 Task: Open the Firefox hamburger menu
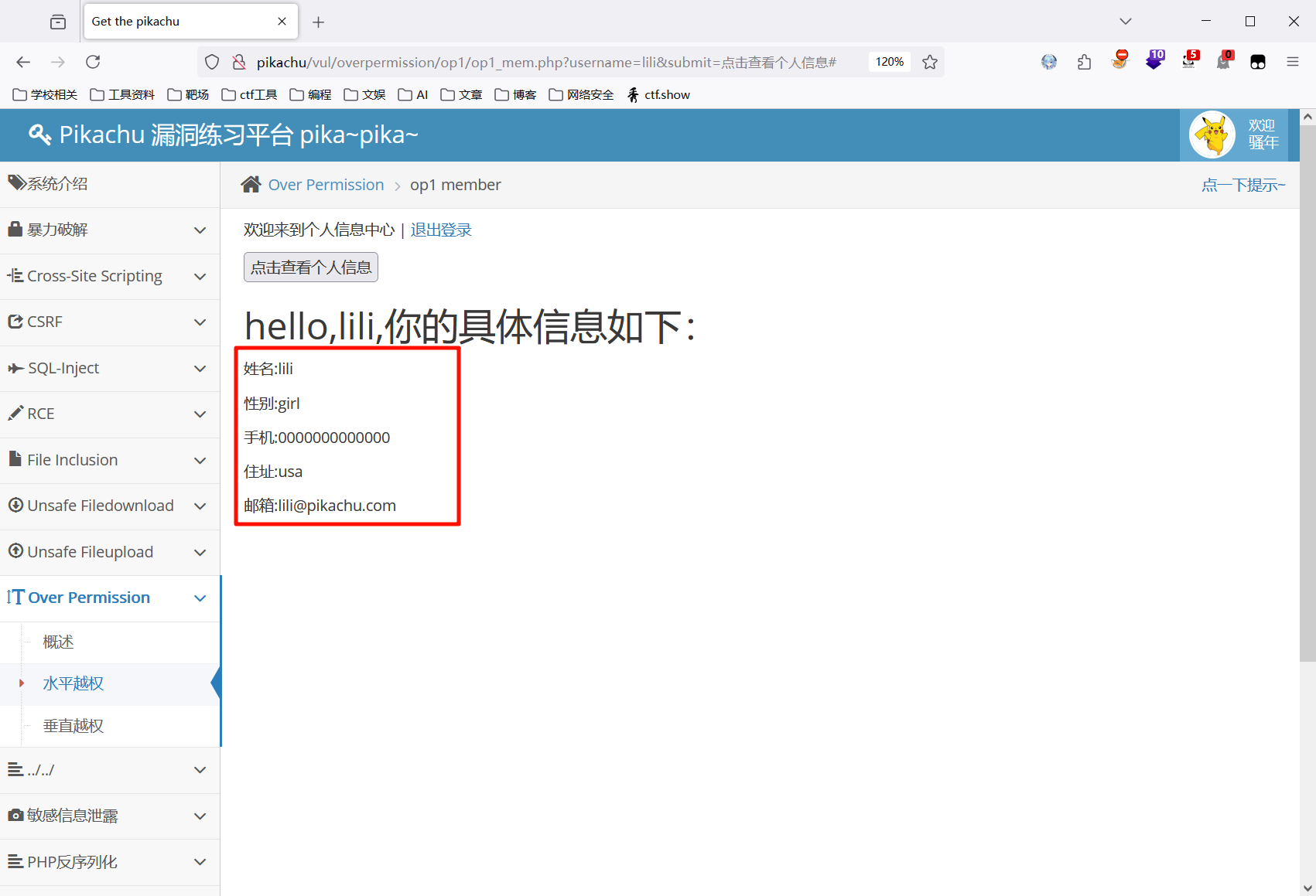(x=1293, y=62)
